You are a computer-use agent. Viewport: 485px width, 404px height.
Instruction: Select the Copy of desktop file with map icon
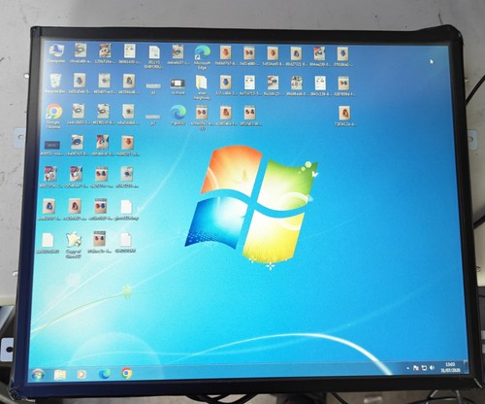74,245
